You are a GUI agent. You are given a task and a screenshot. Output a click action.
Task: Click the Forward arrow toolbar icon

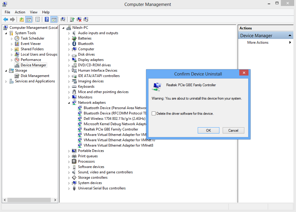[x=12, y=19]
